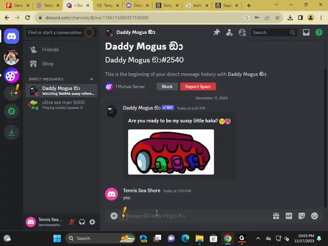Open Discord Shop
328x246 pixels.
[61, 64]
